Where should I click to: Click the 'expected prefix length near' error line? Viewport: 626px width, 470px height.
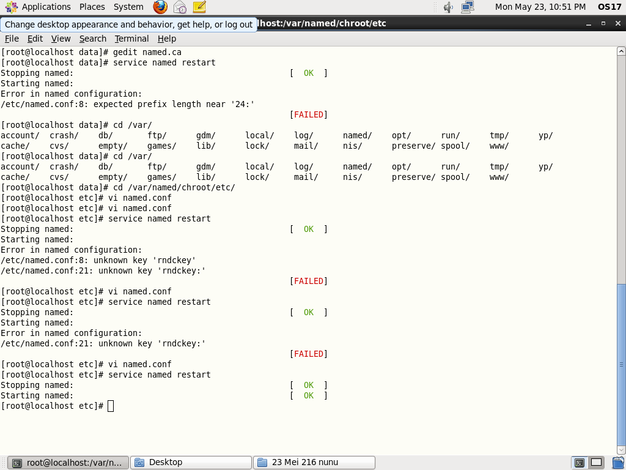point(127,104)
